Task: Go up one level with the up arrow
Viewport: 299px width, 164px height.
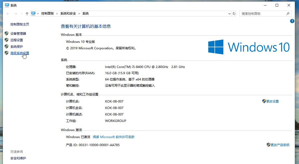Action: (x=27, y=14)
